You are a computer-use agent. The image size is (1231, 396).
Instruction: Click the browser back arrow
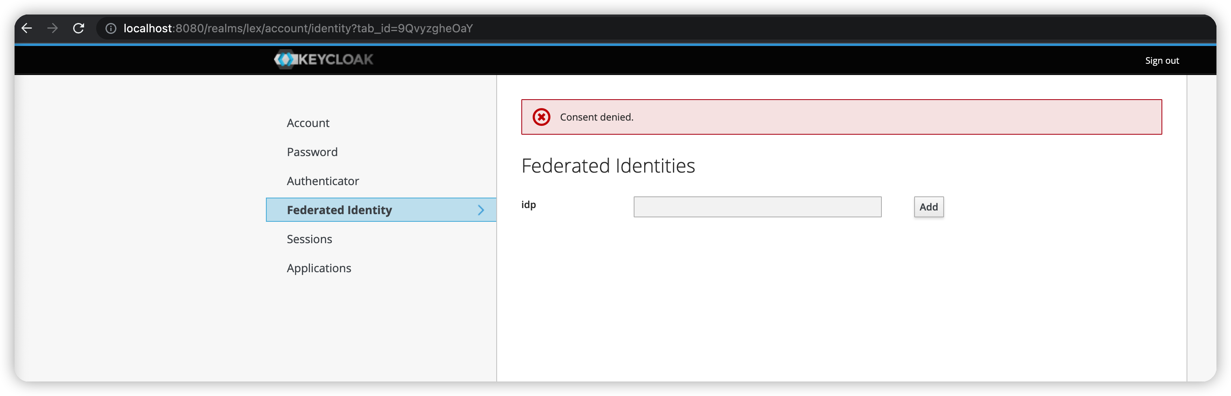[27, 29]
